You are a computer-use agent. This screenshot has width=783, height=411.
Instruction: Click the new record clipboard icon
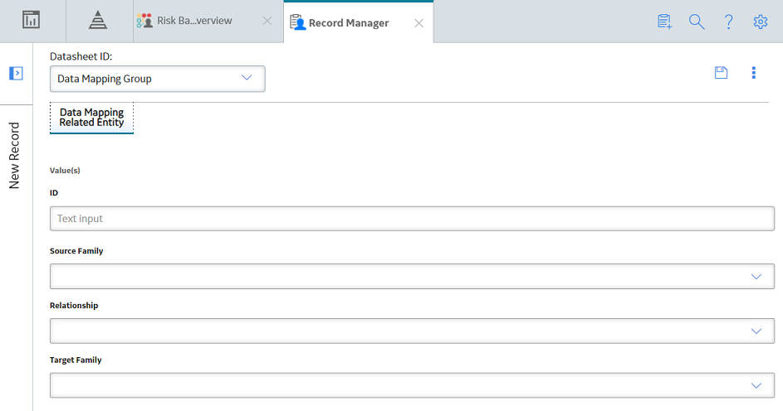pyautogui.click(x=664, y=22)
